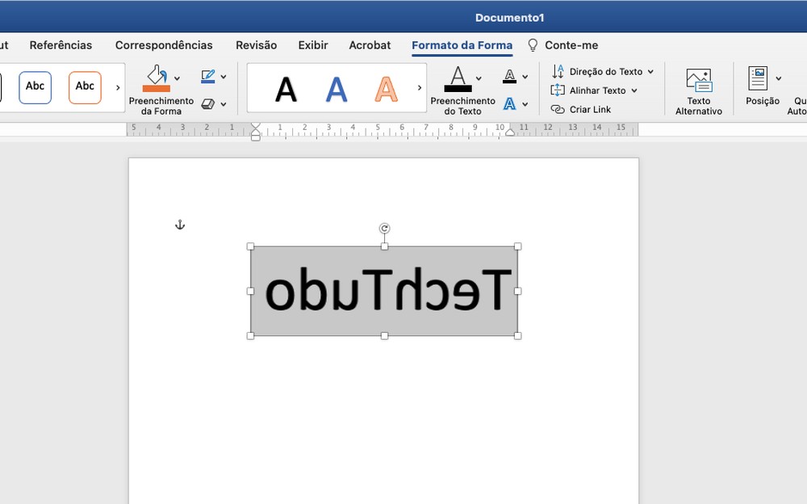Viewport: 807px width, 504px height.
Task: Click the bottom-right resize handle of text box
Action: tap(518, 336)
